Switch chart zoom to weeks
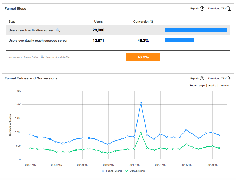 pyautogui.click(x=212, y=86)
